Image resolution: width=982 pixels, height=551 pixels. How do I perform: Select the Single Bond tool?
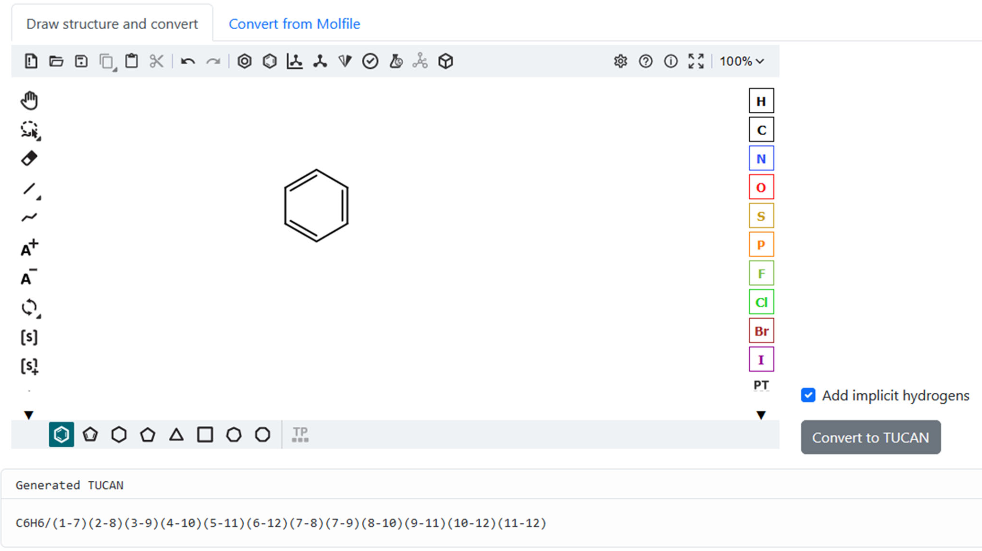[x=30, y=190]
